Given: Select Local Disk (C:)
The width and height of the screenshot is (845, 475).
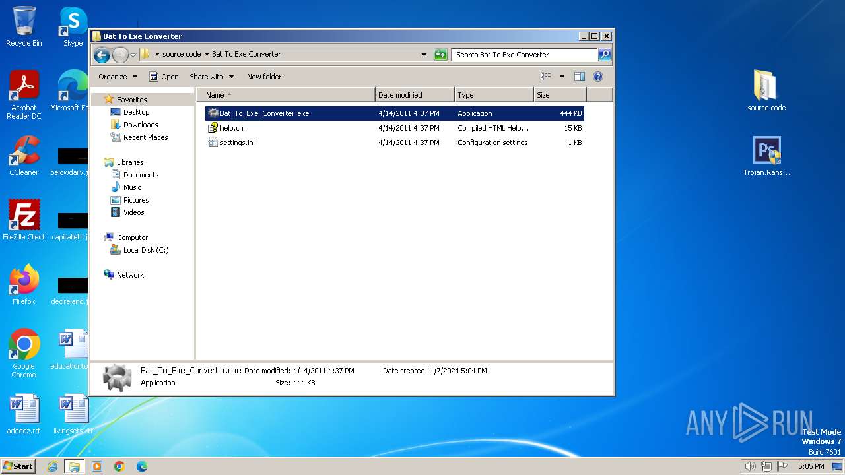Looking at the screenshot, I should tap(146, 250).
